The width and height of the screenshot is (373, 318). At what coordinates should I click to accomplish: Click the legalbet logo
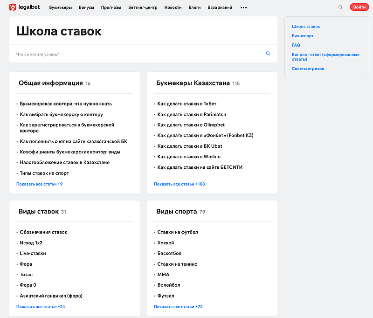click(x=25, y=7)
